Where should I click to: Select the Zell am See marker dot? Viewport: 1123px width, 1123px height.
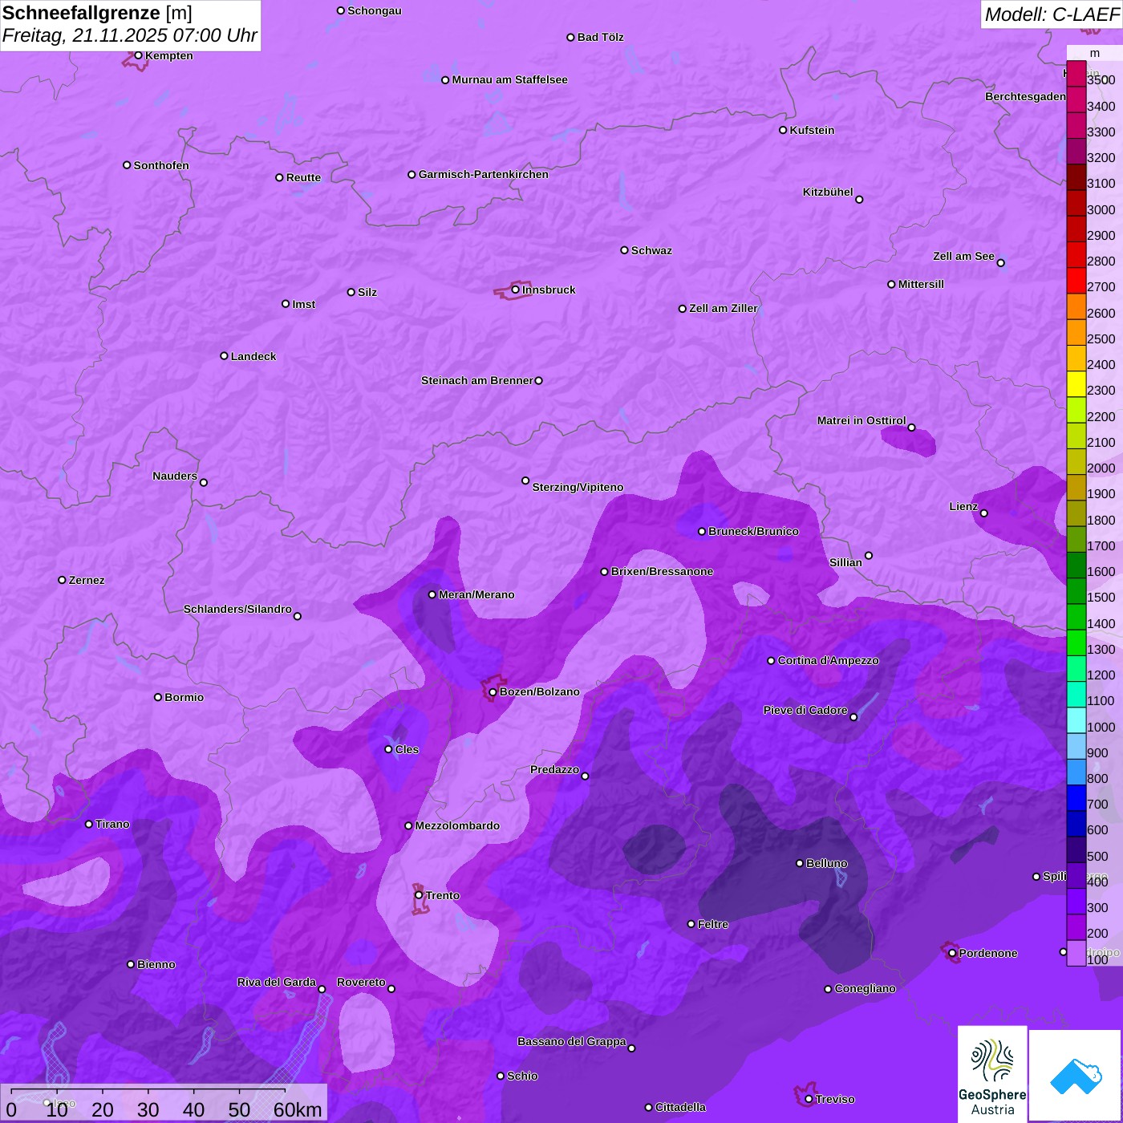(1000, 262)
